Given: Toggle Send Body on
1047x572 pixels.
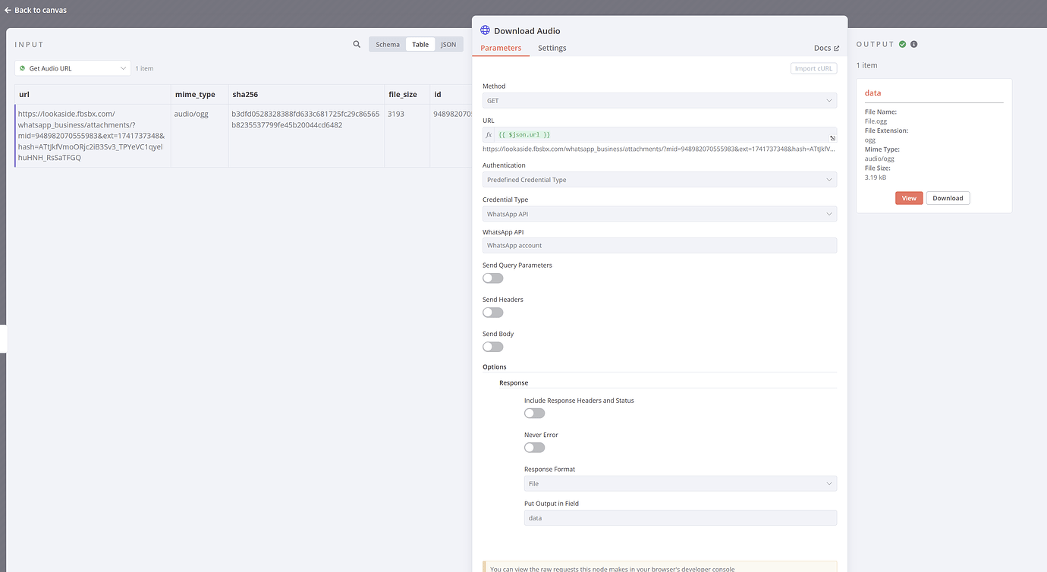Looking at the screenshot, I should coord(492,347).
